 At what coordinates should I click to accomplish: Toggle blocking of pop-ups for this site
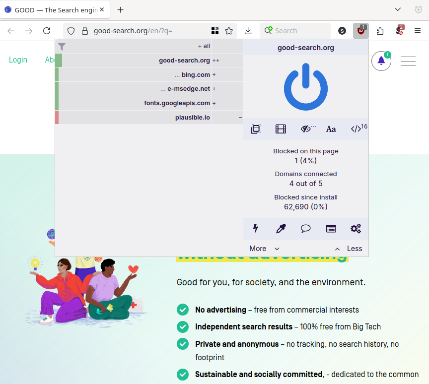255,128
